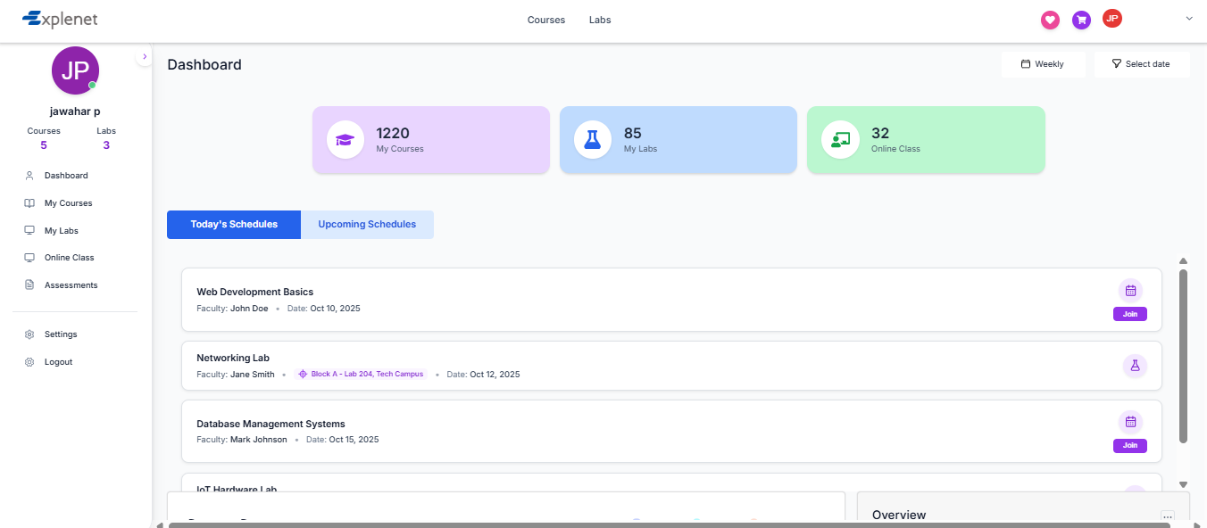The image size is (1207, 528).
Task: Click calendar icon for Database Management Systems
Action: [1130, 423]
